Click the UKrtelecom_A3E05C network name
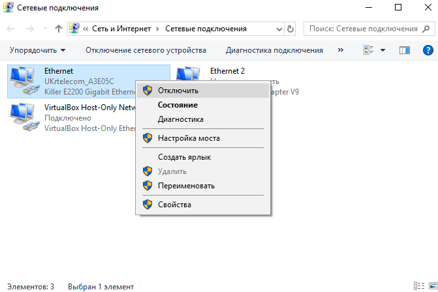The height and width of the screenshot is (292, 438). tap(79, 81)
